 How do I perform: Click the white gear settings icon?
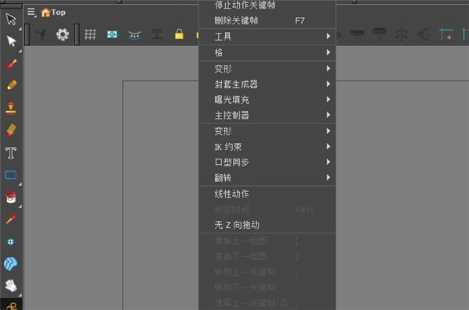click(x=63, y=34)
